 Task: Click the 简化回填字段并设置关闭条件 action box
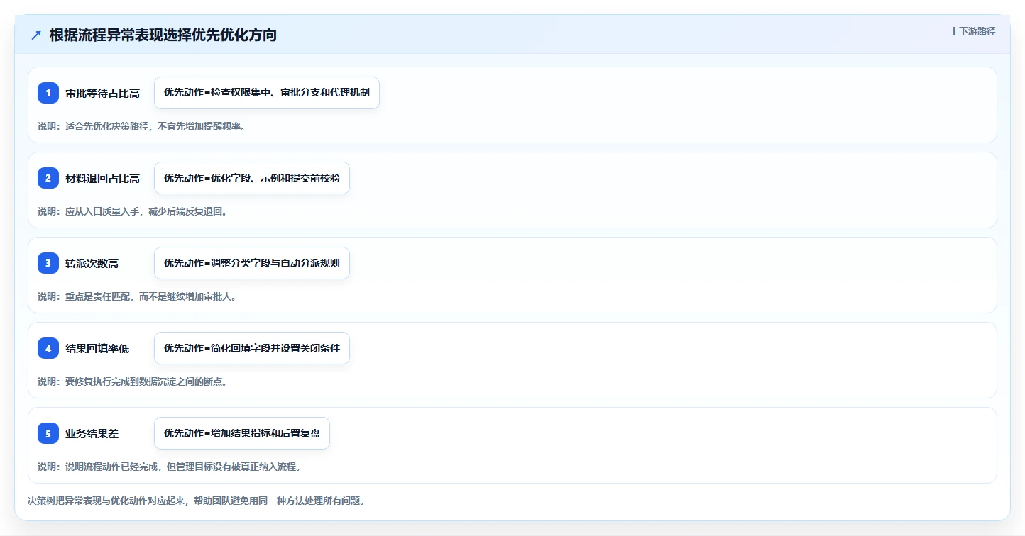(x=252, y=348)
